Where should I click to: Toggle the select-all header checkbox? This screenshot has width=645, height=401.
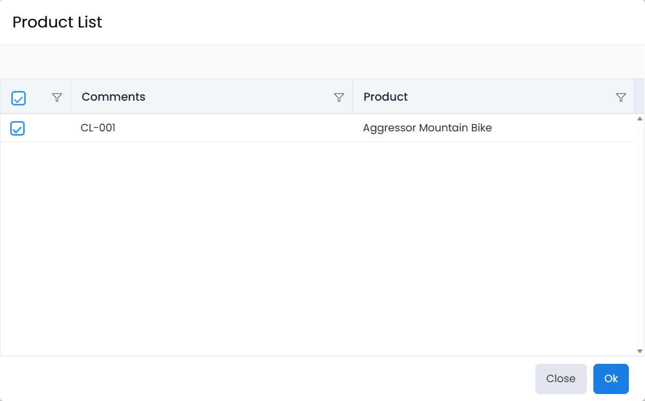coord(18,98)
